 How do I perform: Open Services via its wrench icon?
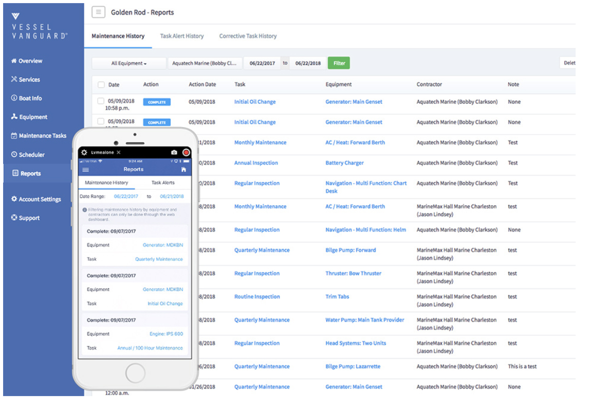pos(14,79)
